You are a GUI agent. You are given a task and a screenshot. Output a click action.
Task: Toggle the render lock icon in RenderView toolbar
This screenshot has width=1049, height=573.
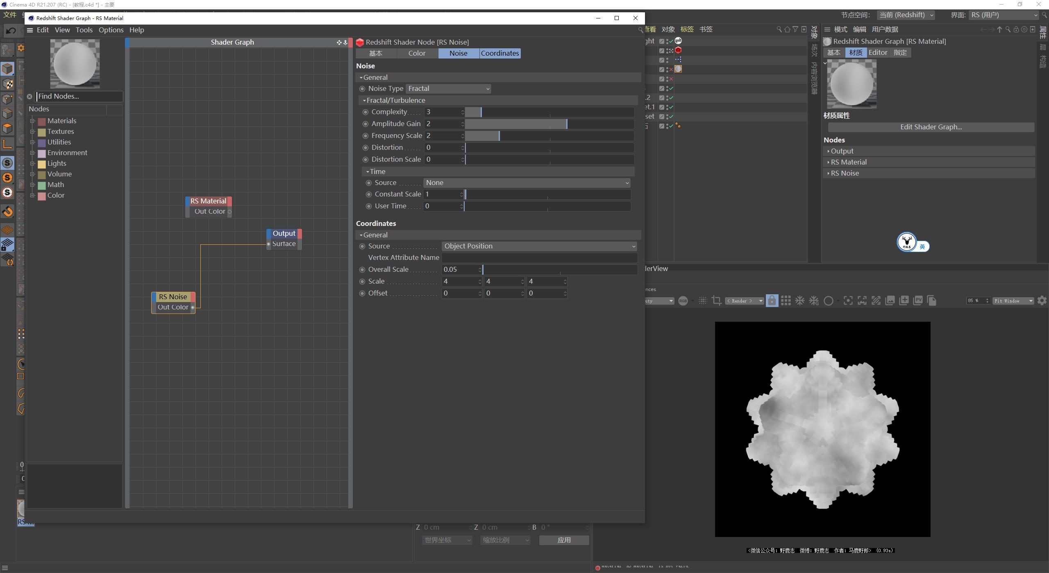(x=772, y=300)
